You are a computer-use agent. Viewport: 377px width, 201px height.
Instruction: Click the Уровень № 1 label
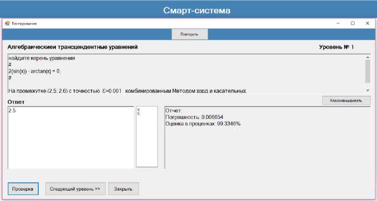point(336,47)
